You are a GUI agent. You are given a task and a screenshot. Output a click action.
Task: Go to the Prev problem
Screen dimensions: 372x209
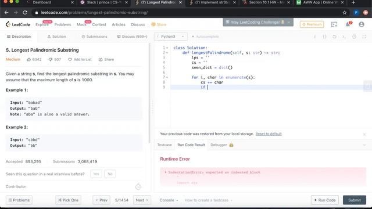pyautogui.click(x=102, y=200)
